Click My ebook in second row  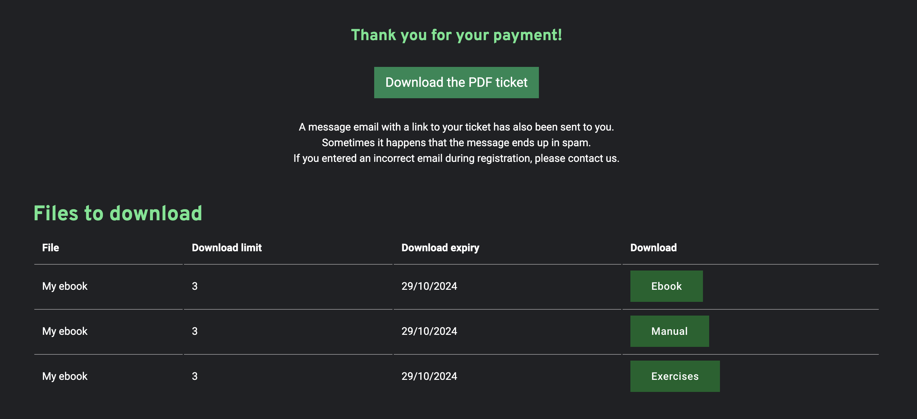point(65,331)
